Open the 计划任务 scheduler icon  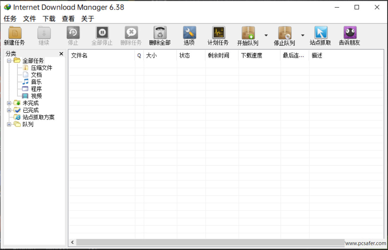(x=218, y=33)
